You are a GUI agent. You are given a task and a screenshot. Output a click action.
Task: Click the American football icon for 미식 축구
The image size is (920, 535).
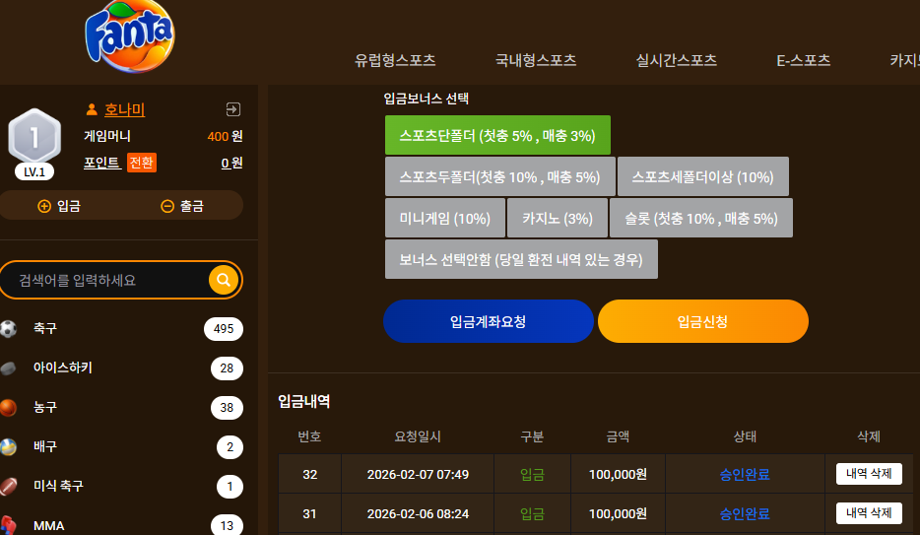click(8, 487)
